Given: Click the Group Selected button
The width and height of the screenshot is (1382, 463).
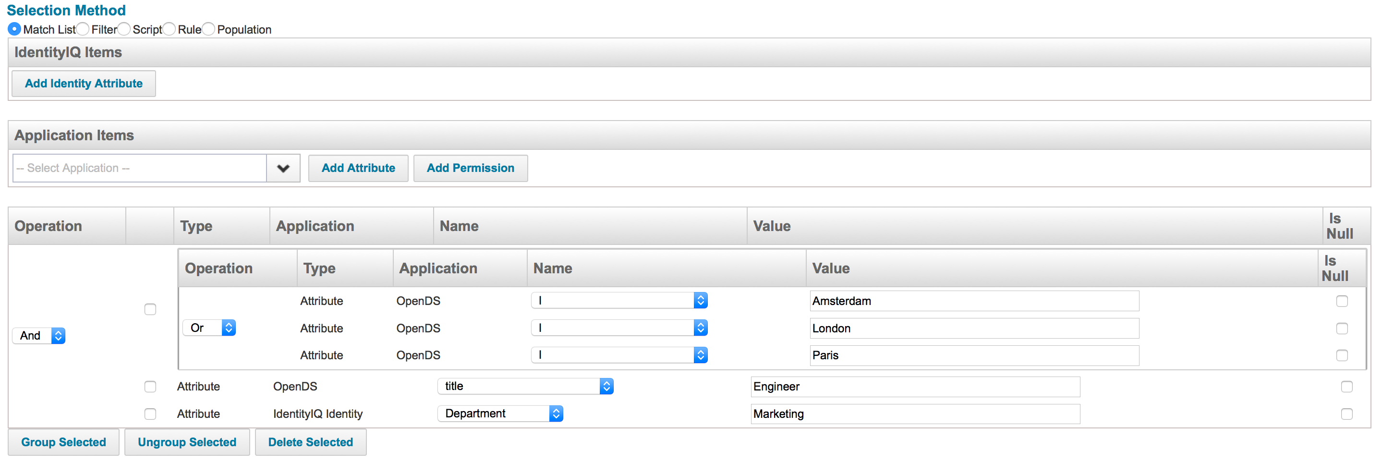Looking at the screenshot, I should click(63, 443).
